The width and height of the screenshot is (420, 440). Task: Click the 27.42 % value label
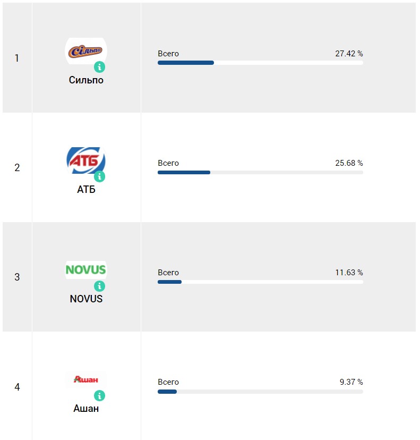pyautogui.click(x=349, y=54)
